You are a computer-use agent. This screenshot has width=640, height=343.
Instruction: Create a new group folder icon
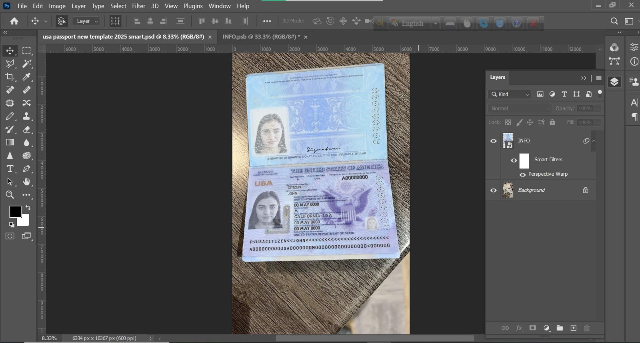[x=560, y=328]
